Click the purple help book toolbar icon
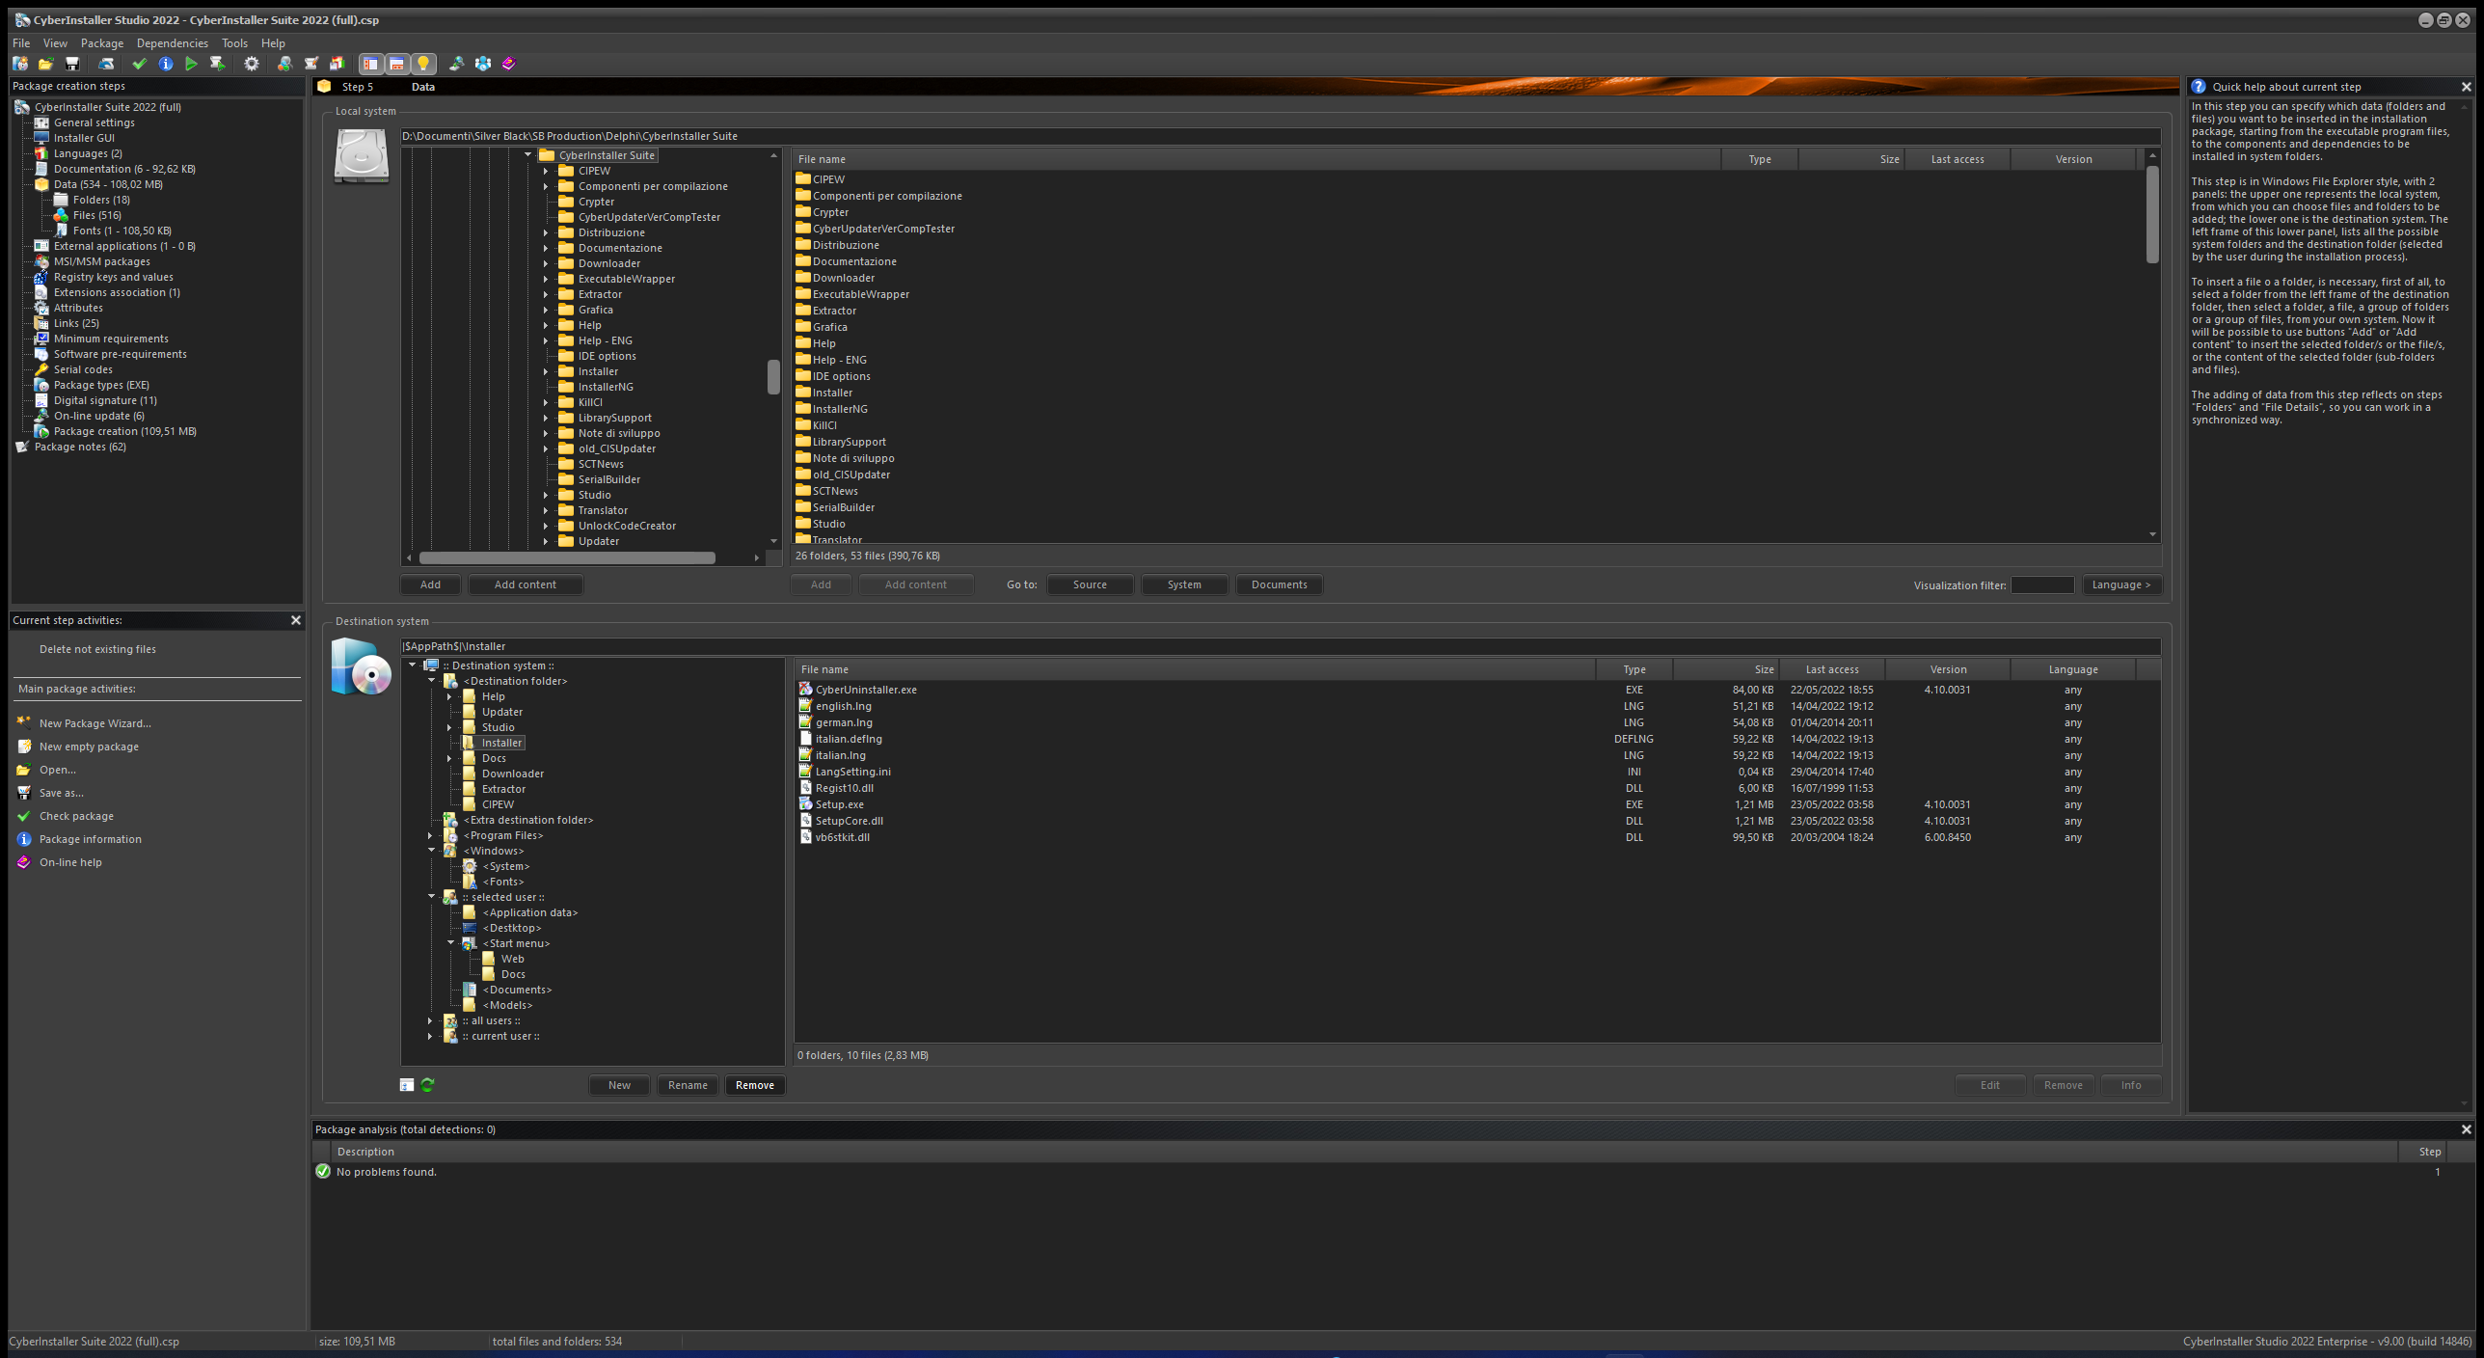This screenshot has height=1358, width=2484. [509, 64]
